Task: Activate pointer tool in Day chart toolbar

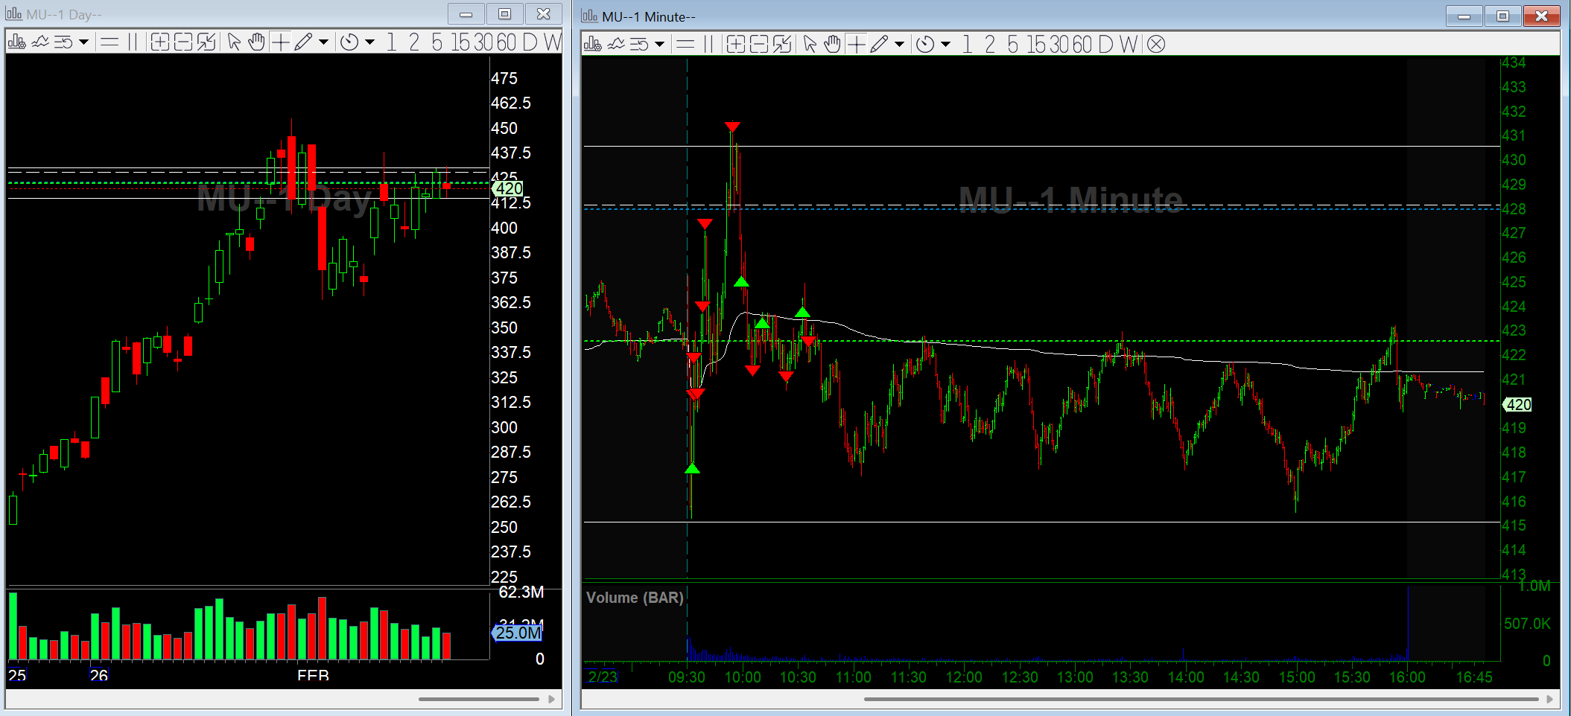Action: 234,42
